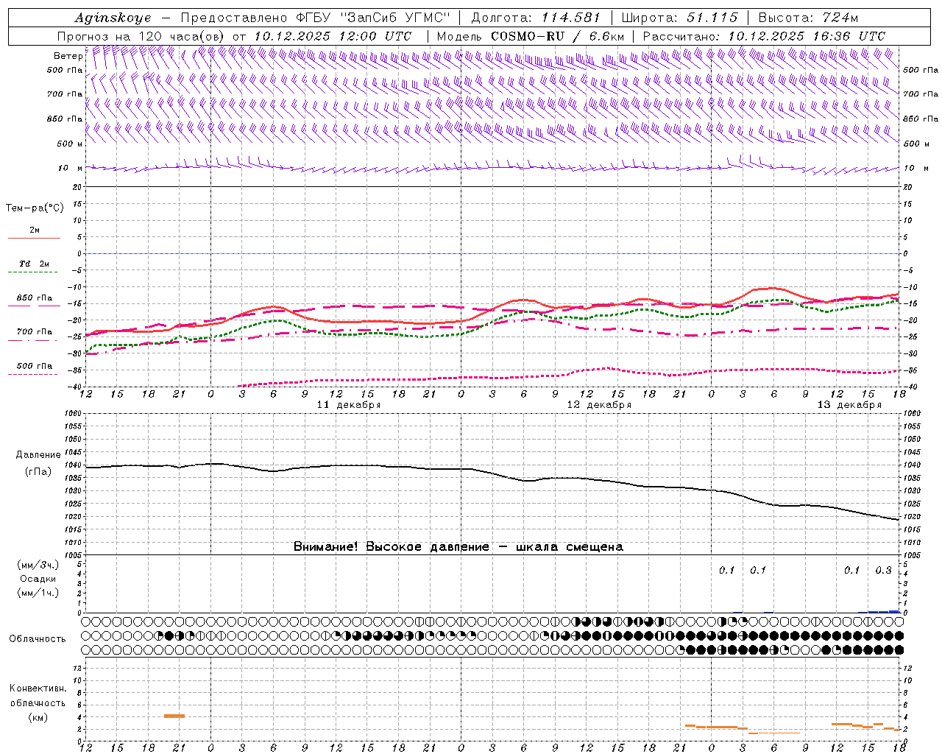
Task: Click the precipitation value '0.3'
Action: [883, 571]
